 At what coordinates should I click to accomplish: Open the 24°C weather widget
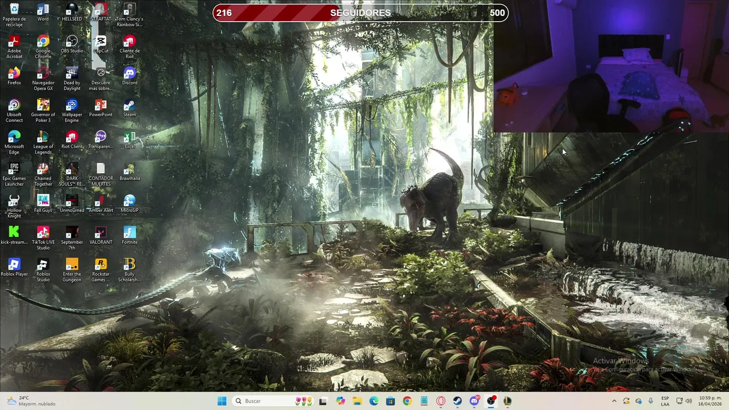[x=31, y=401]
